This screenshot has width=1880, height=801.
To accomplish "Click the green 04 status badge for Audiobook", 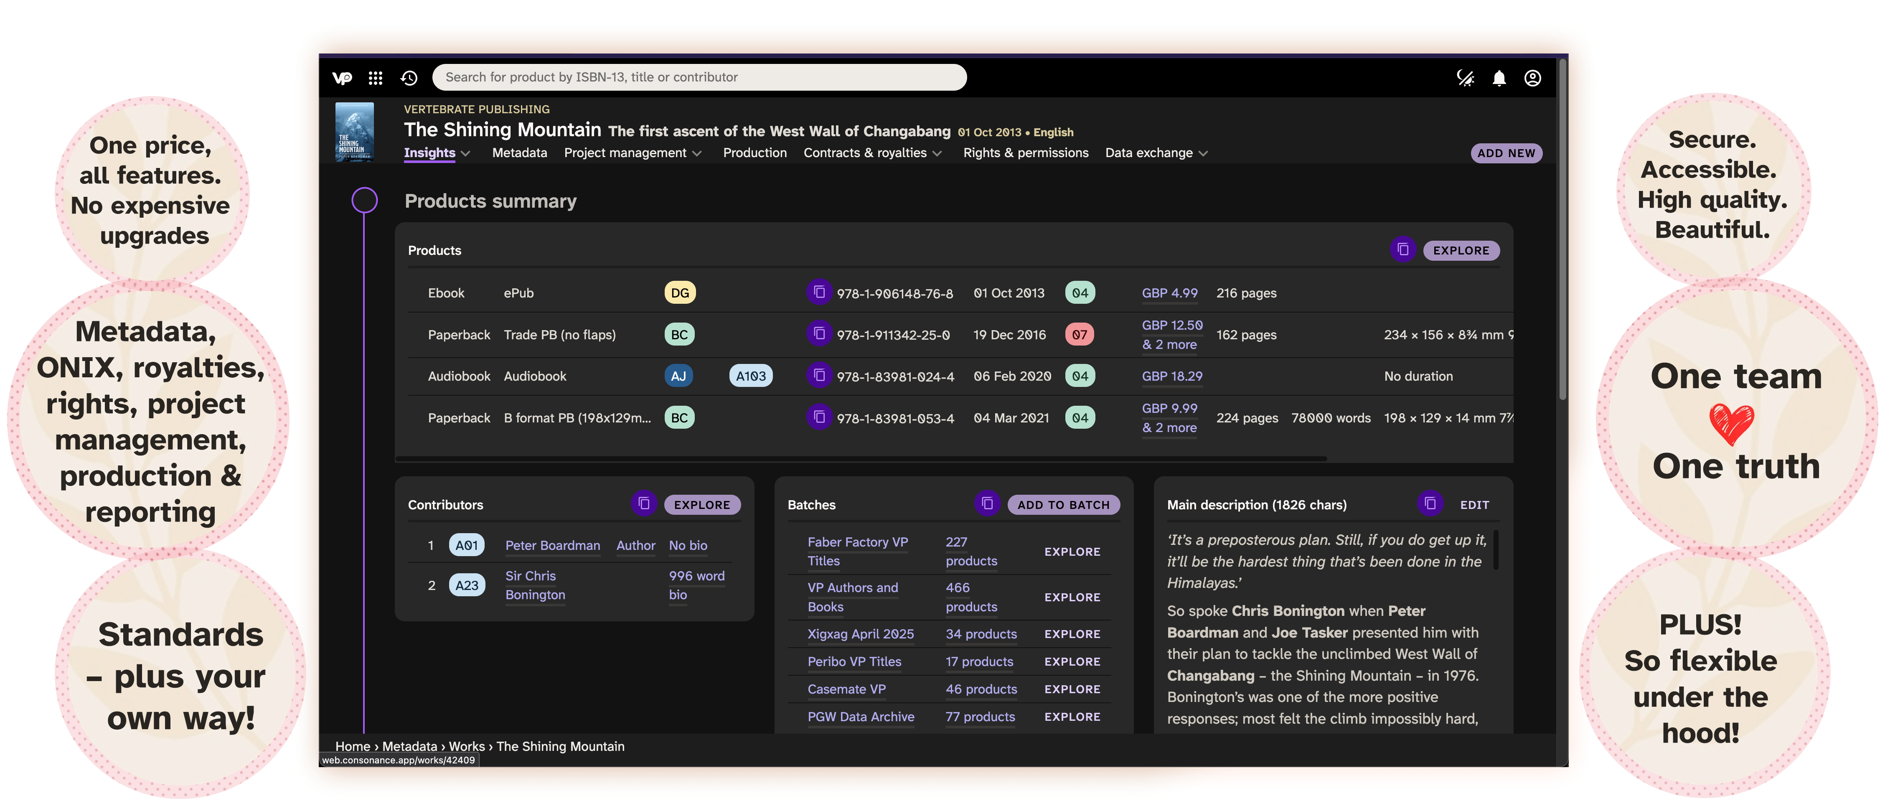I will point(1080,375).
